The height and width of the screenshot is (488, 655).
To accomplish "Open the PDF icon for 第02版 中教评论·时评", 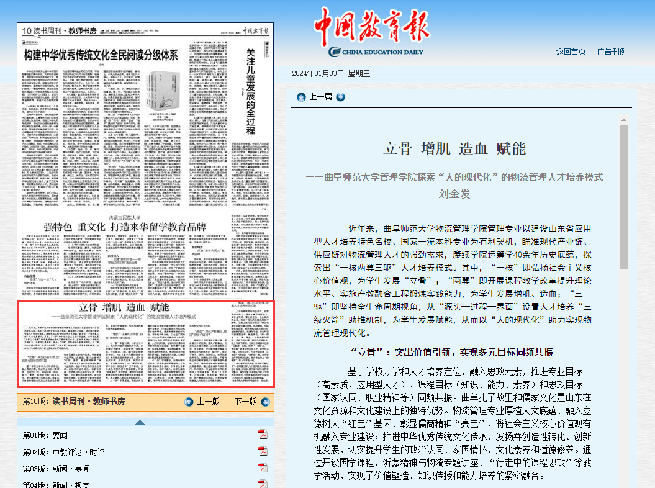I will click(263, 451).
